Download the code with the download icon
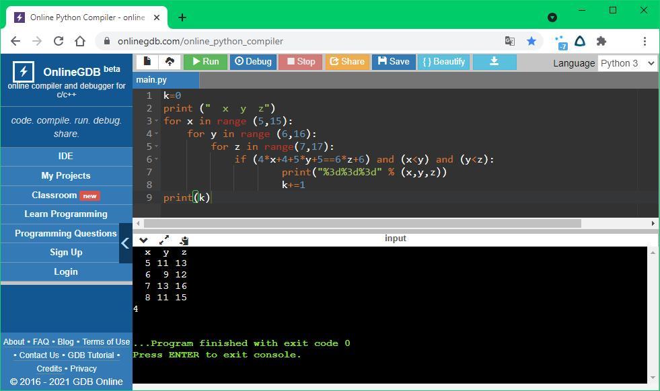 (494, 61)
